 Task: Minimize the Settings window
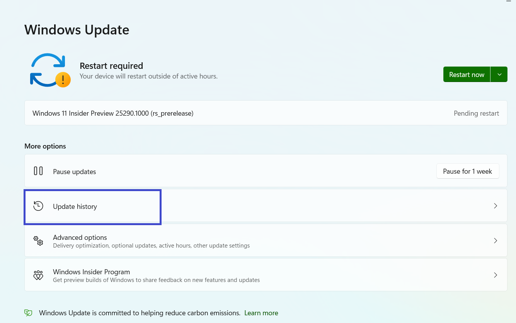point(509,2)
